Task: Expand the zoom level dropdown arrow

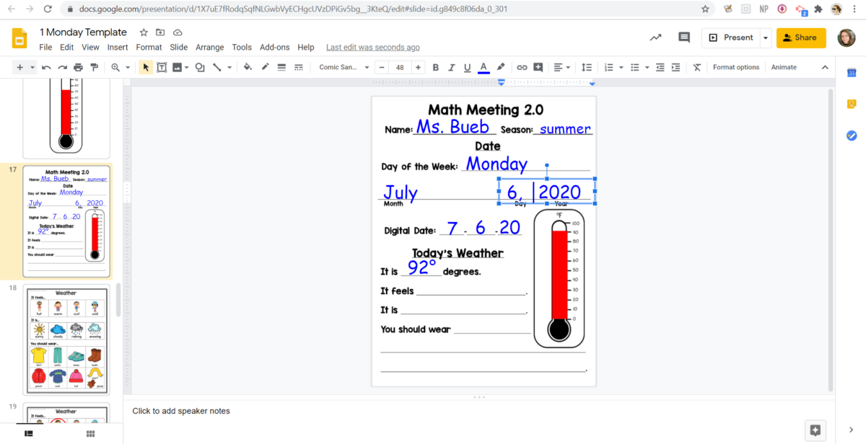Action: [128, 67]
